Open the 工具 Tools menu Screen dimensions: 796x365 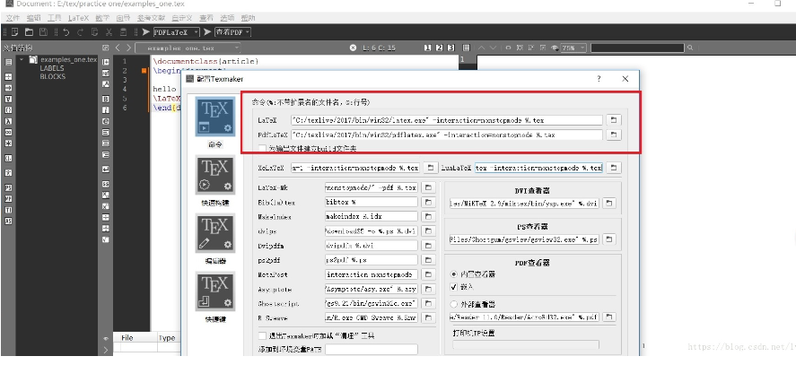click(55, 18)
